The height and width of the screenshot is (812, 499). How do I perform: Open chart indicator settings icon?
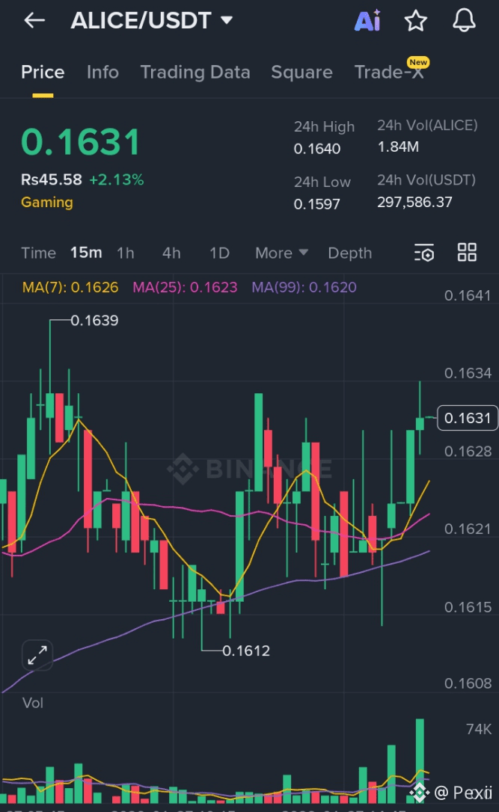pyautogui.click(x=424, y=253)
